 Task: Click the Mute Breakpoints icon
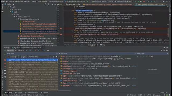click(x=5, y=66)
